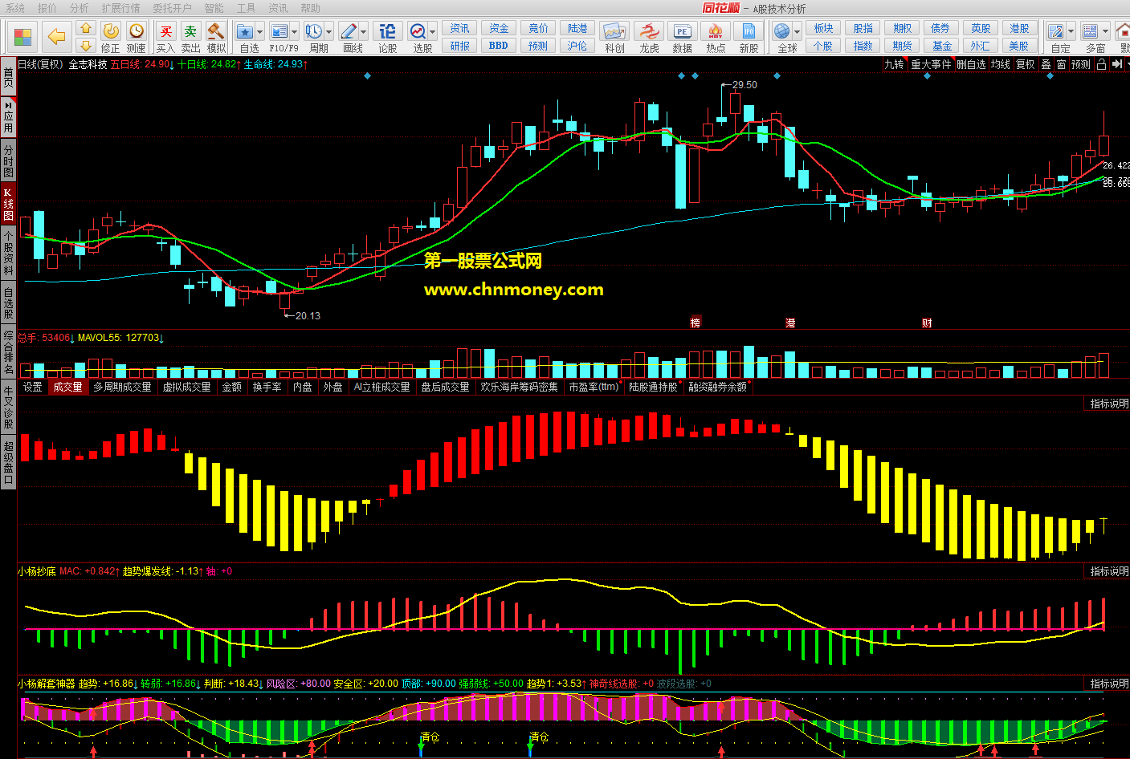The image size is (1130, 759).
Task: Open the 系统 menu
Action: click(x=14, y=8)
